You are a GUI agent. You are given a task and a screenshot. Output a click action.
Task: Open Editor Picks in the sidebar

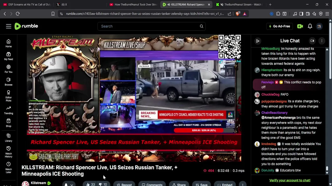pos(9,96)
